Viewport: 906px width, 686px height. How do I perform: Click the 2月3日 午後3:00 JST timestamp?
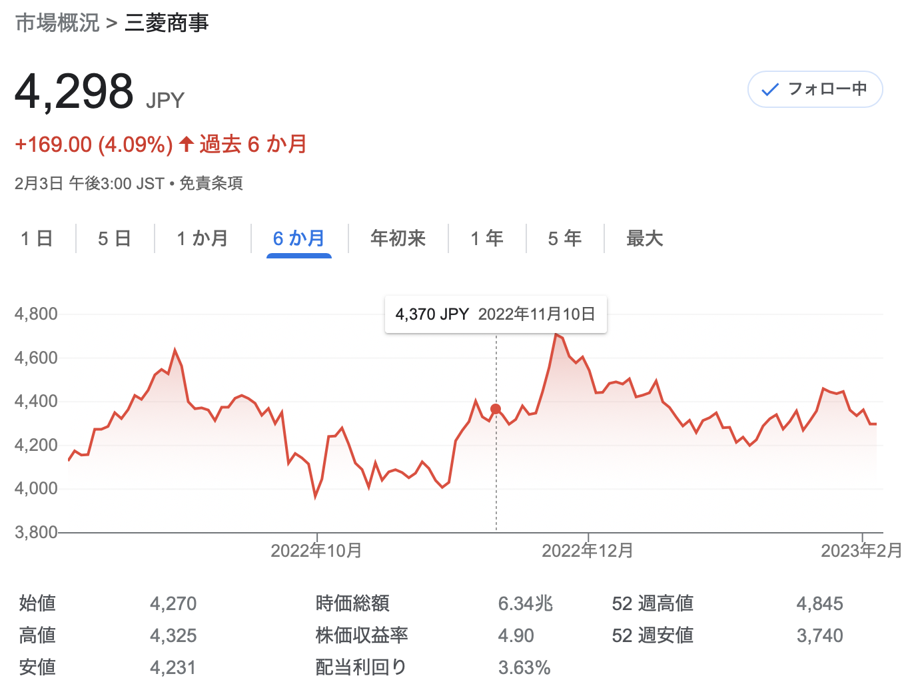point(89,183)
